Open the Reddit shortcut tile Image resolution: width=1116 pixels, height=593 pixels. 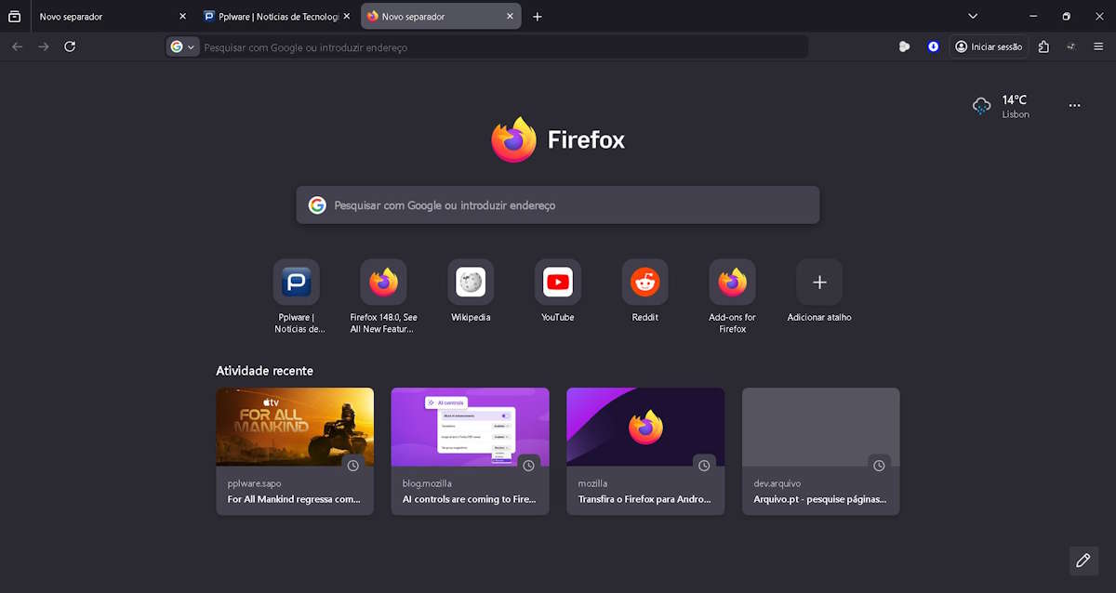644,283
